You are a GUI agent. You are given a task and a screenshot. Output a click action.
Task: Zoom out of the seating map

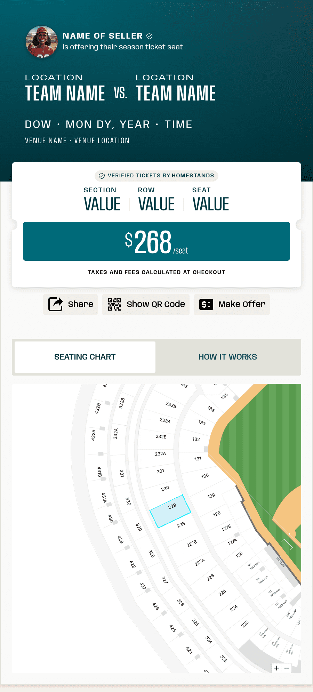[x=287, y=668]
